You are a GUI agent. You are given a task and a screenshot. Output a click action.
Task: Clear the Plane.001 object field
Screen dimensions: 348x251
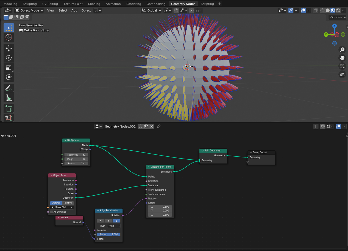(x=71, y=207)
